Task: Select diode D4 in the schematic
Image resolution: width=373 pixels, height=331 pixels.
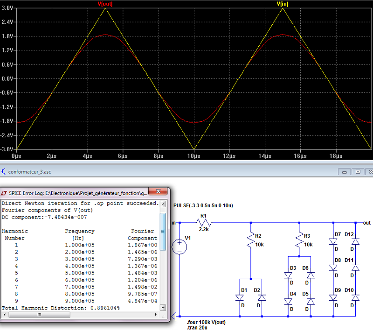Action: pos(288,302)
